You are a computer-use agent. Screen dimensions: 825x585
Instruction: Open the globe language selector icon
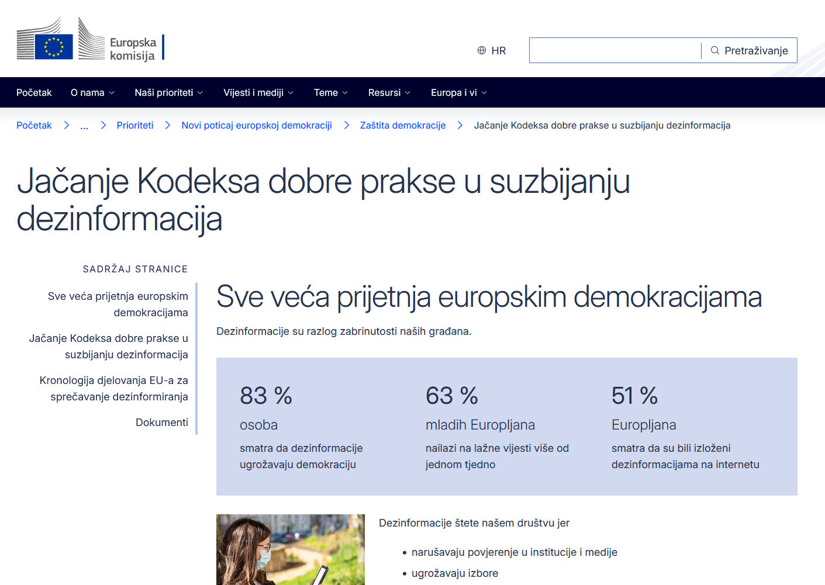pos(482,50)
